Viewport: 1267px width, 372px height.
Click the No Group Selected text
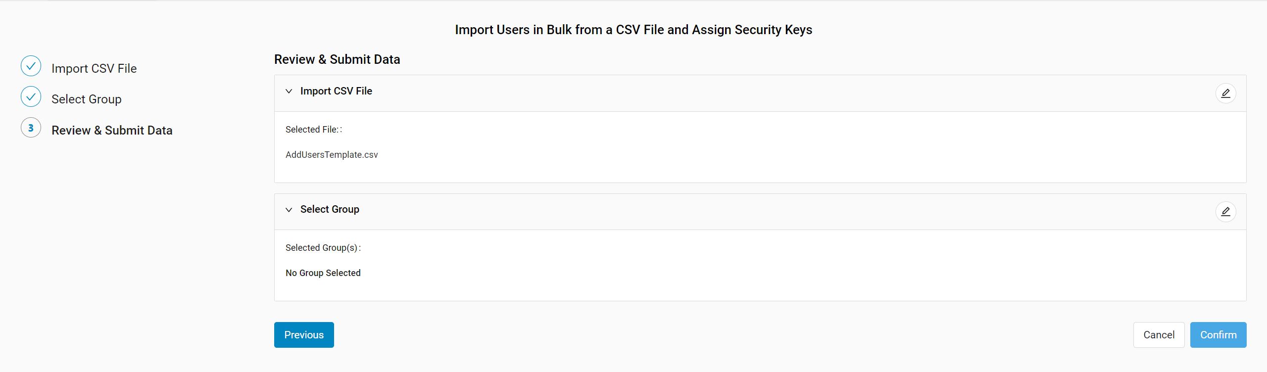[x=323, y=273]
